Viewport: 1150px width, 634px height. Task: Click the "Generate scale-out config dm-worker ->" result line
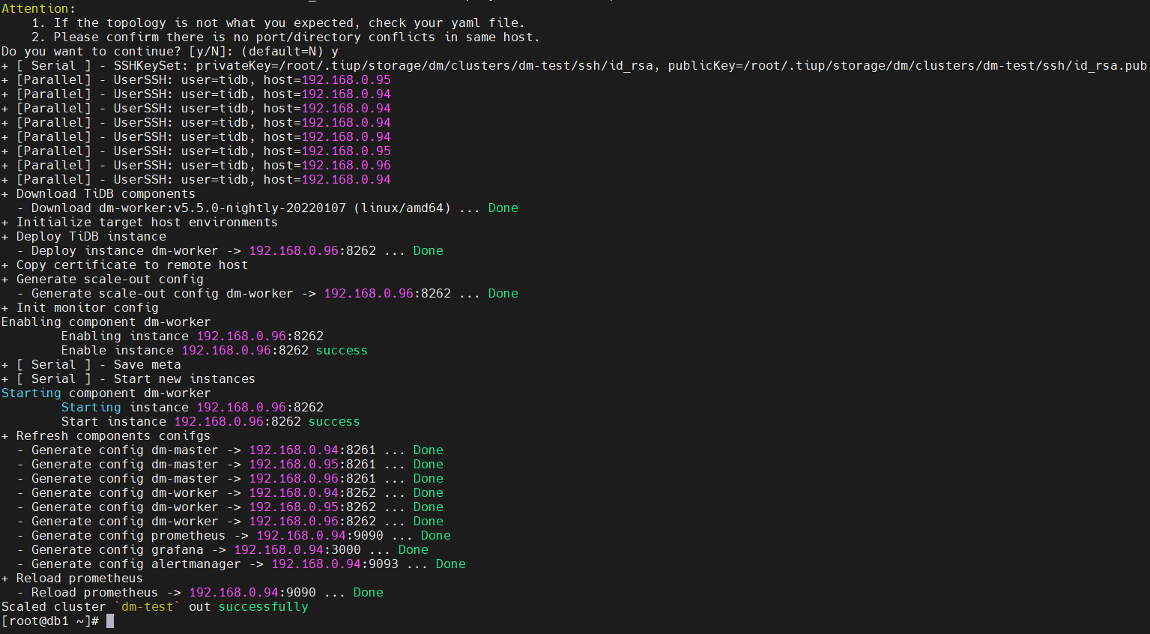coord(267,294)
